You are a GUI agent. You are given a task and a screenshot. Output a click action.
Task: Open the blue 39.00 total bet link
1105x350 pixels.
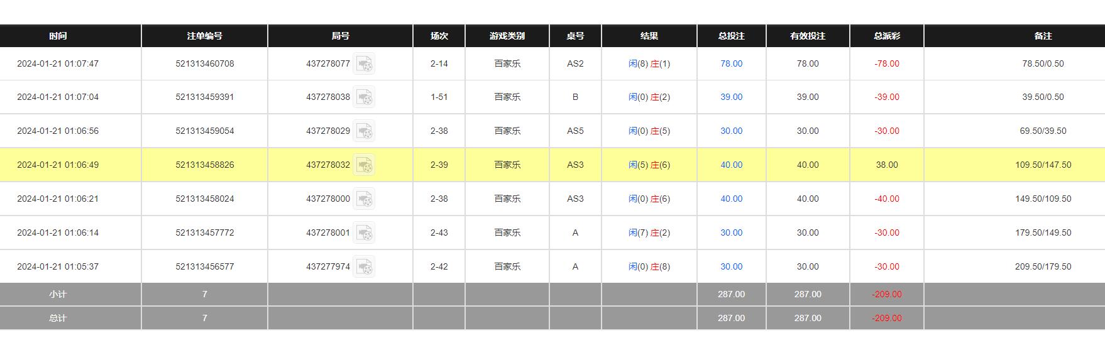pyautogui.click(x=731, y=97)
